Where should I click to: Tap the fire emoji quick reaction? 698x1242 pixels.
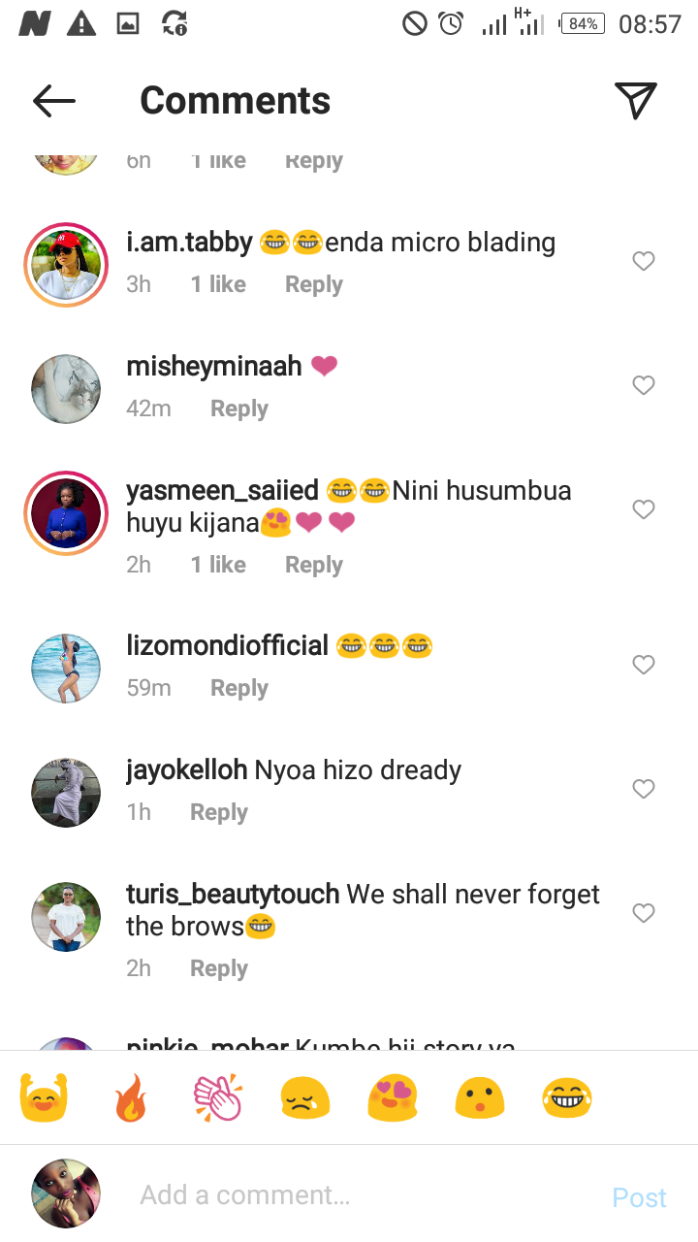[131, 1098]
